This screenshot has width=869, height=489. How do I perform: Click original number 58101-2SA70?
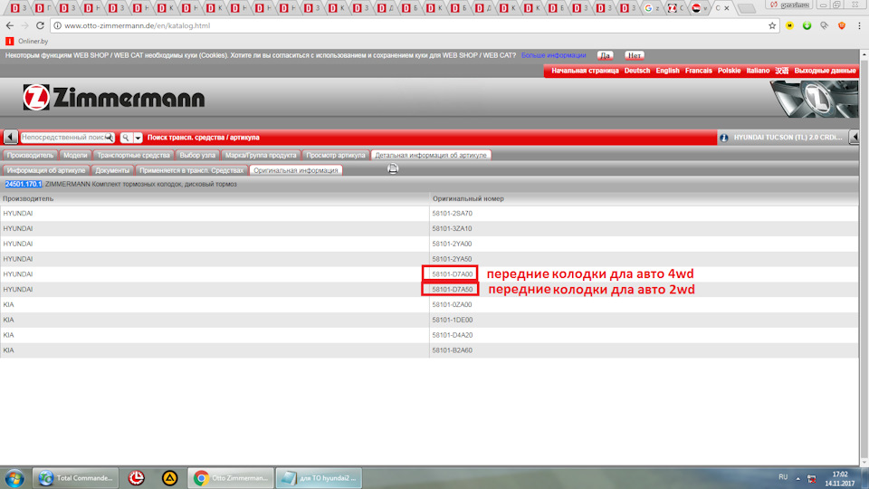tap(453, 214)
